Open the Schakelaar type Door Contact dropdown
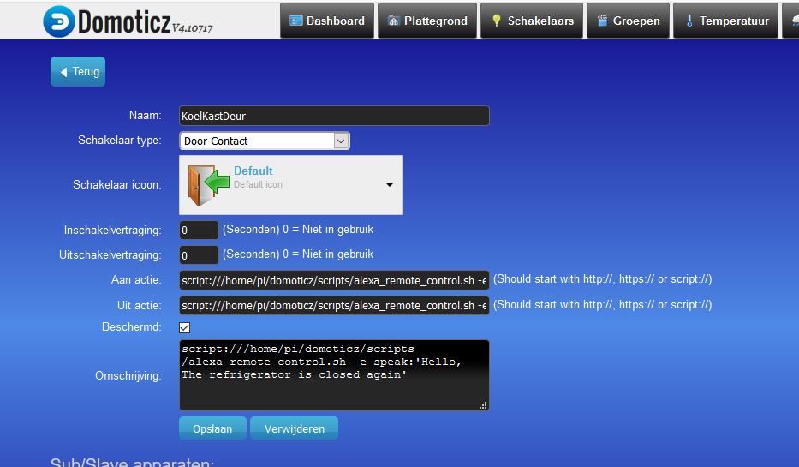The height and width of the screenshot is (467, 799). pos(265,141)
